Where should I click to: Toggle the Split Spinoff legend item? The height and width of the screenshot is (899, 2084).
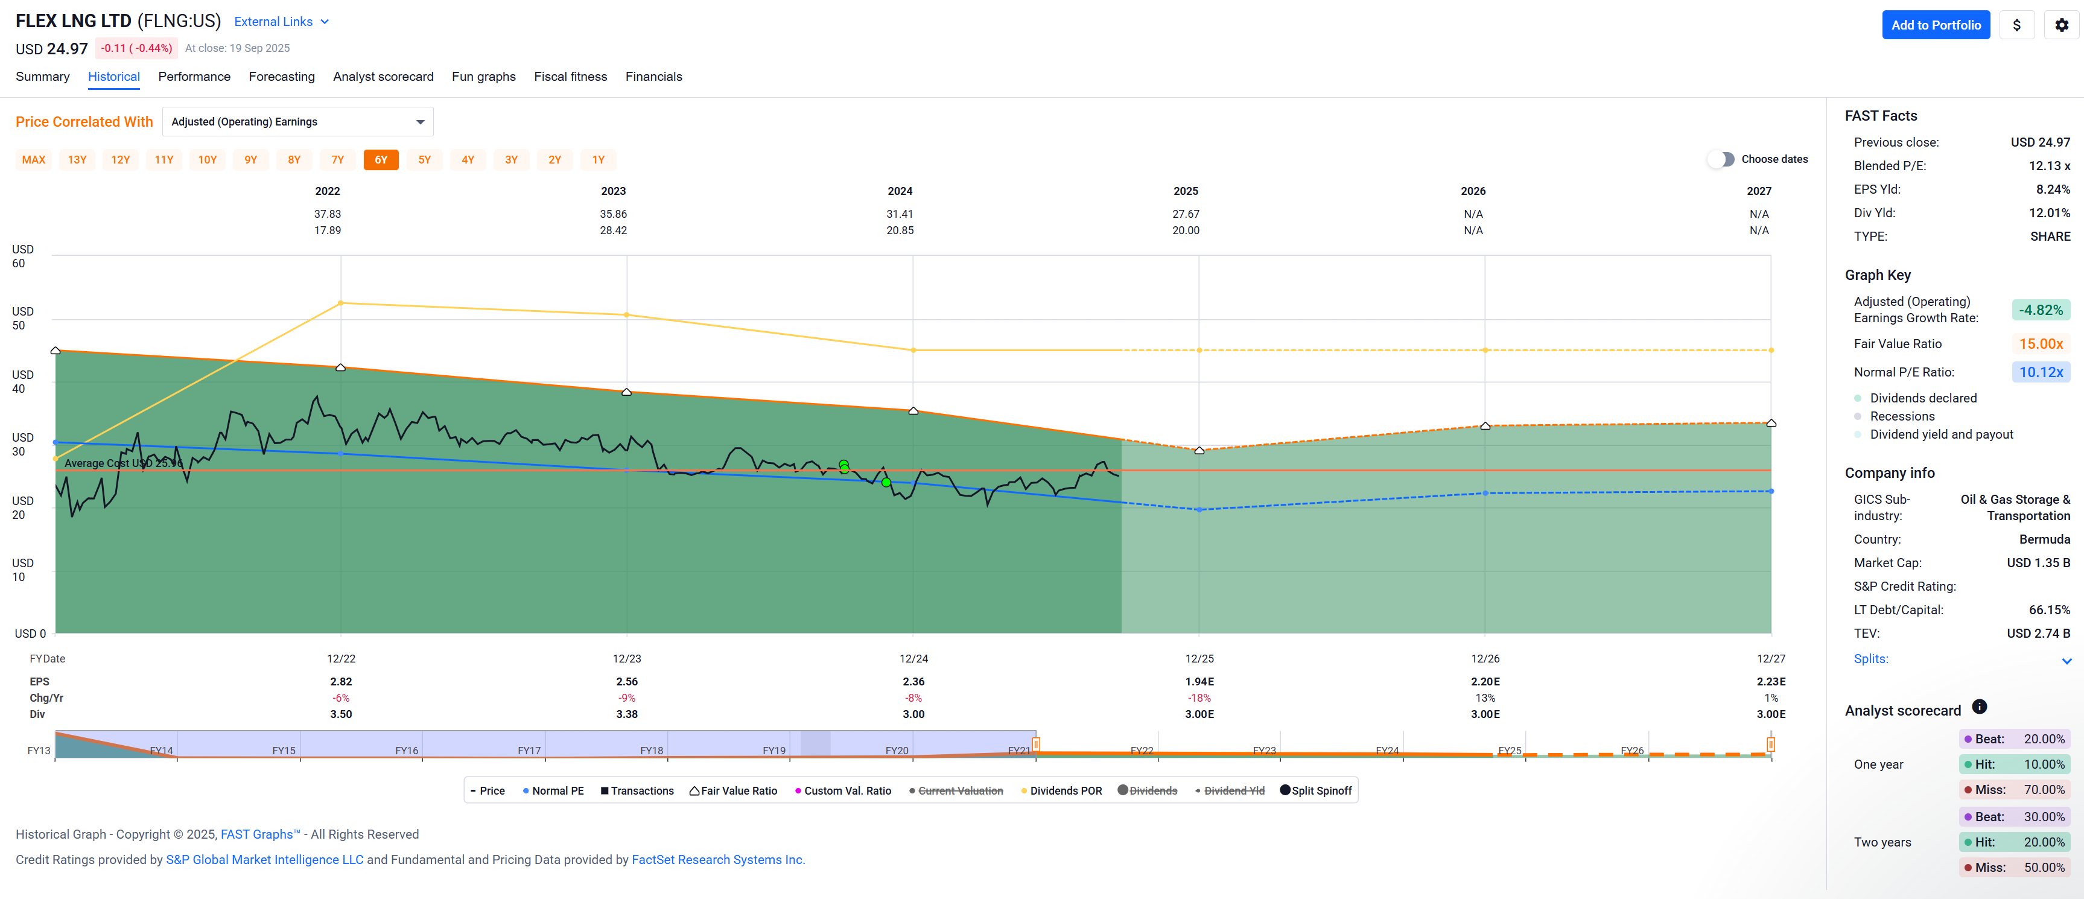(1315, 790)
